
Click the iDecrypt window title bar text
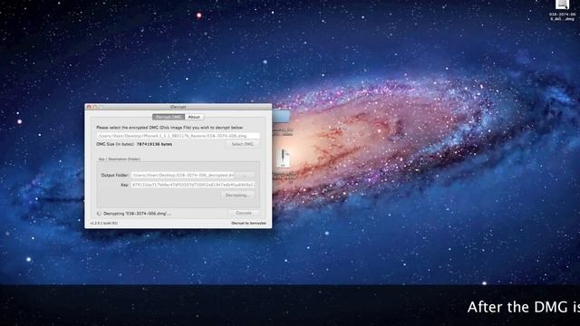tap(179, 107)
